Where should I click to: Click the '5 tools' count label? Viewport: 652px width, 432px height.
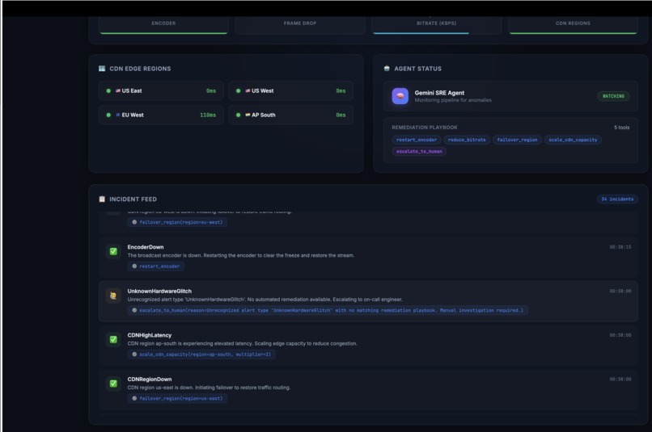point(621,128)
